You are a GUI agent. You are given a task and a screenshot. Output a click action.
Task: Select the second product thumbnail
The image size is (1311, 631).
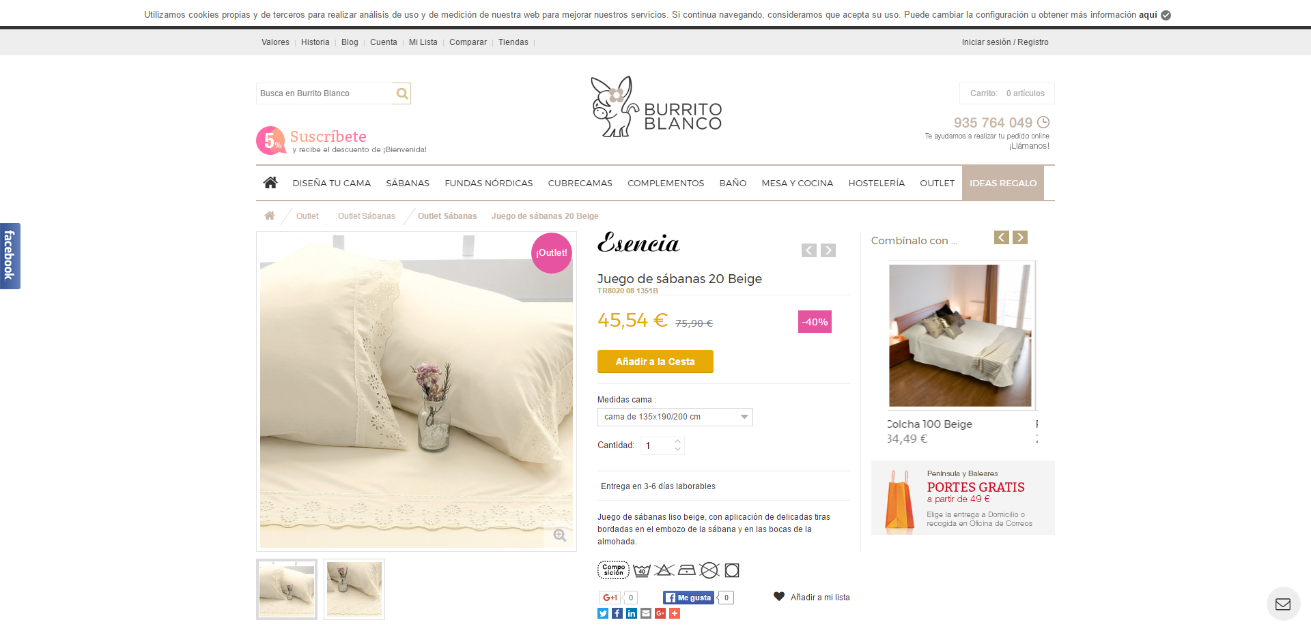[x=354, y=589]
